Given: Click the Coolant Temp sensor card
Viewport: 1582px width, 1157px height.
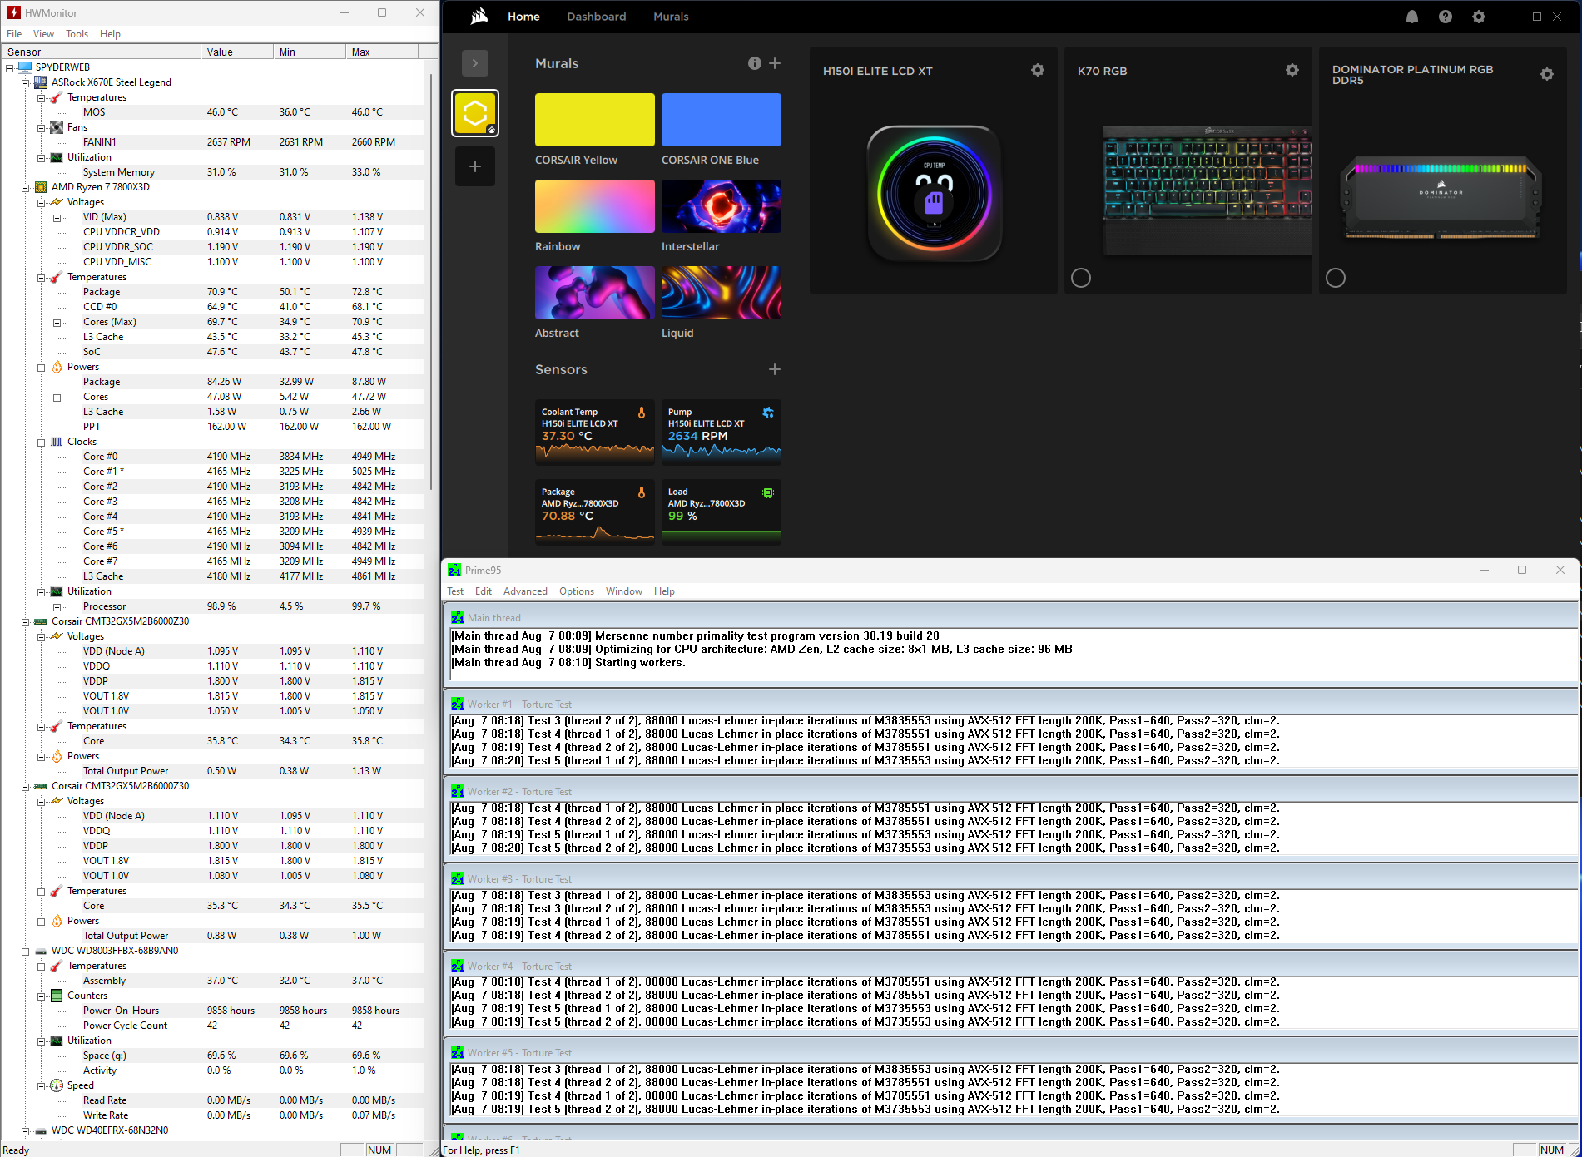Looking at the screenshot, I should [x=595, y=432].
